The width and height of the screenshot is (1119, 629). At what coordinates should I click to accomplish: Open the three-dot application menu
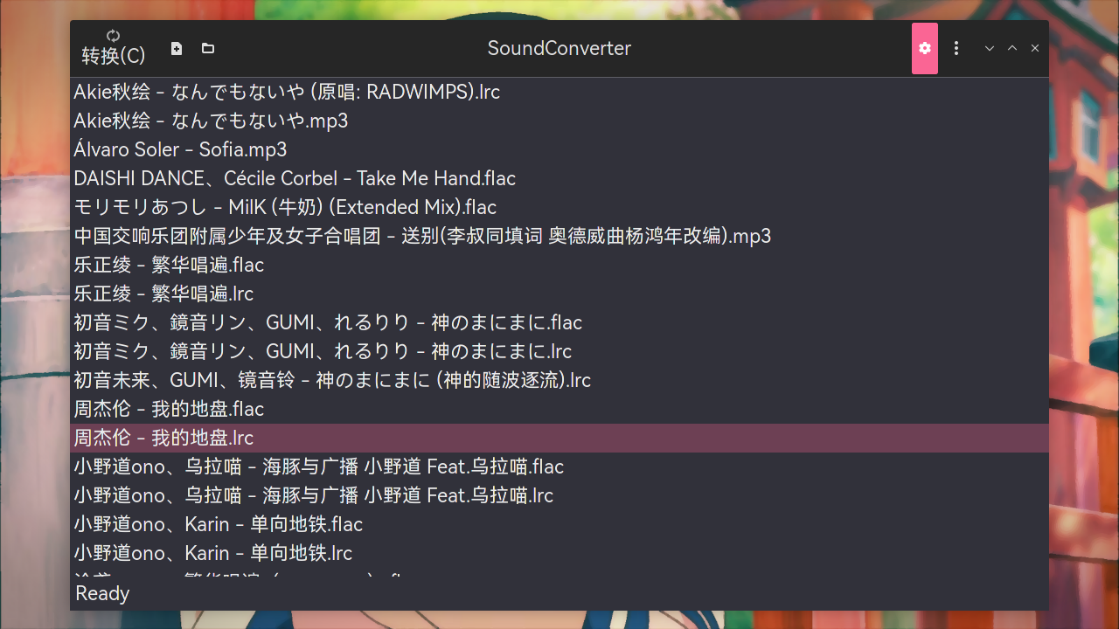pyautogui.click(x=956, y=48)
